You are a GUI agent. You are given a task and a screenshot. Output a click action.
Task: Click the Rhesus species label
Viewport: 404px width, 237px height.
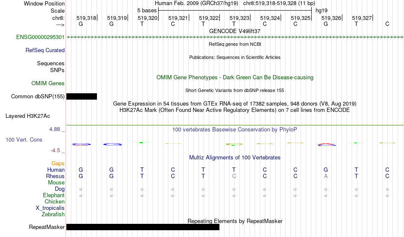(x=55, y=176)
